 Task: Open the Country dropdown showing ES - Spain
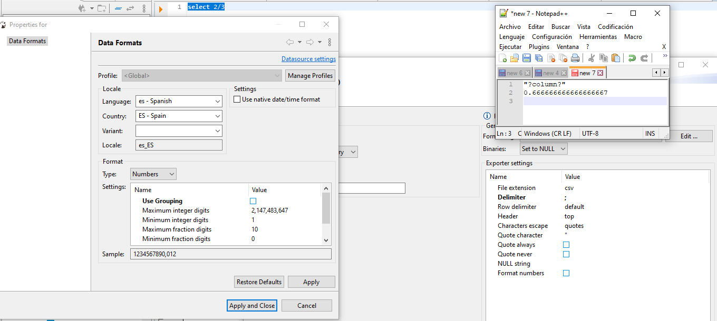179,116
